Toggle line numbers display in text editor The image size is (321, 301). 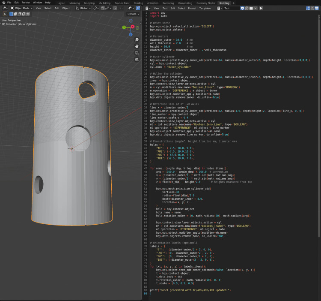[308, 8]
